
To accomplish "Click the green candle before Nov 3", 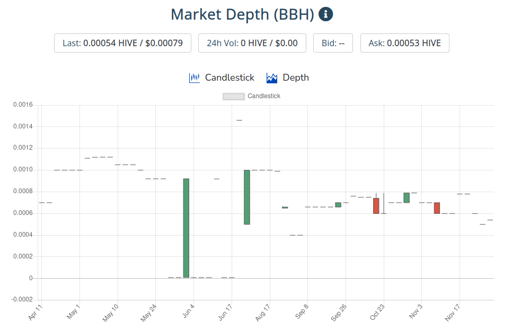I will (x=407, y=197).
